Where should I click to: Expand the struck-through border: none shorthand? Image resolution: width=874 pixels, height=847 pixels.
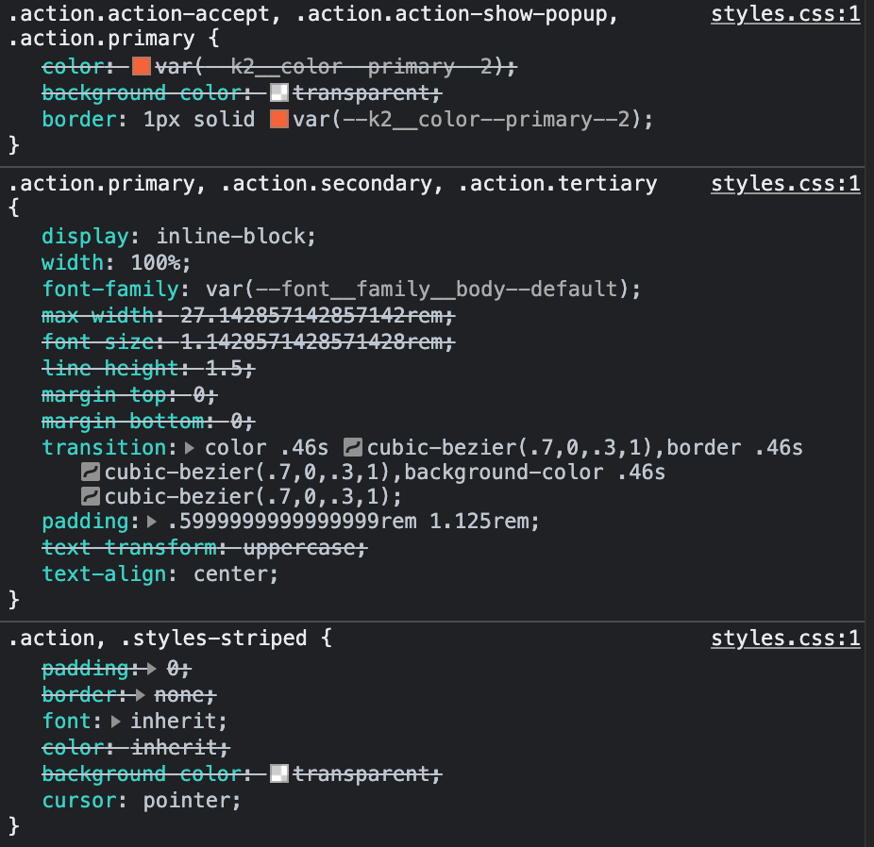141,695
